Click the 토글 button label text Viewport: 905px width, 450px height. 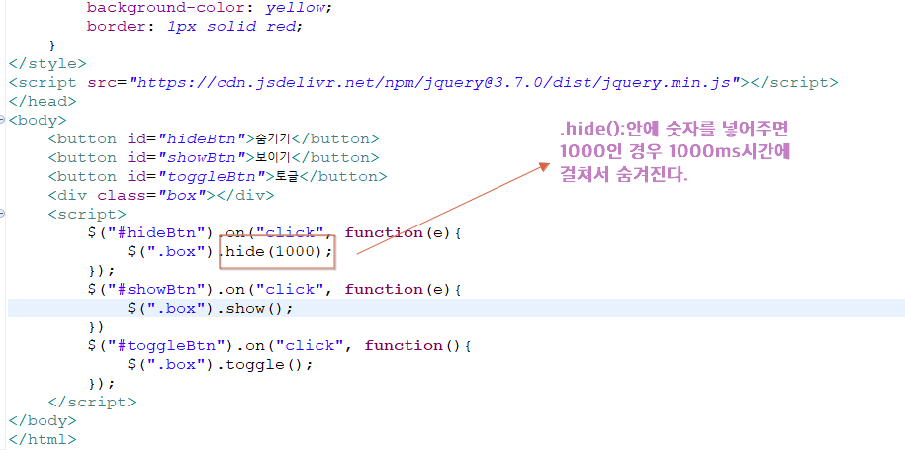tap(287, 176)
